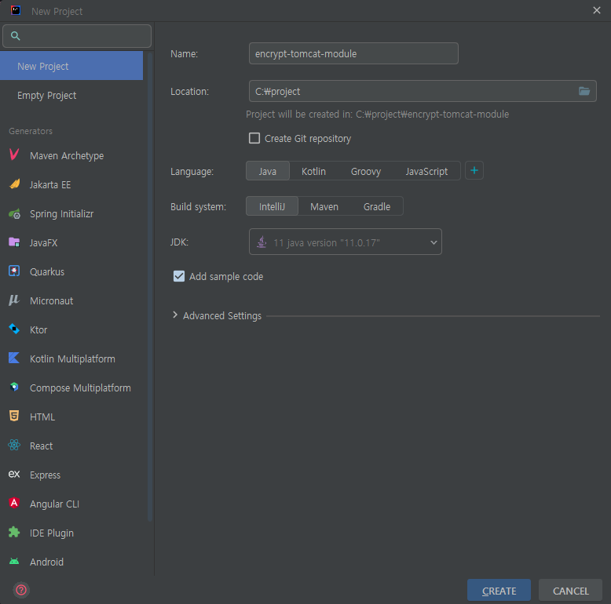Screen dimensions: 611x604
Task: Click the Kotlin Multiplatform K icon
Action: [14, 358]
